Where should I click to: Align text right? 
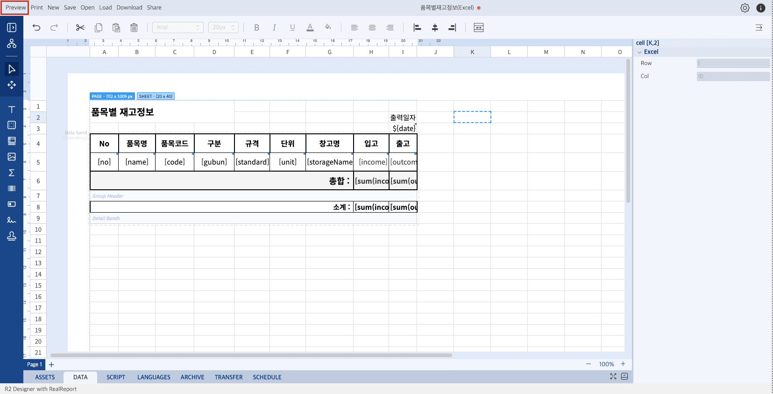390,28
